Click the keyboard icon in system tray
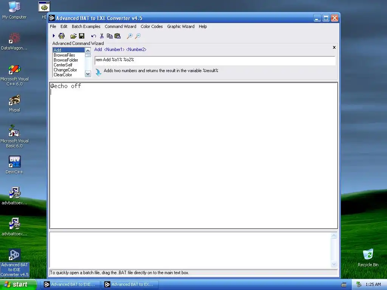Viewport: 387px width, 290px height. click(344, 285)
